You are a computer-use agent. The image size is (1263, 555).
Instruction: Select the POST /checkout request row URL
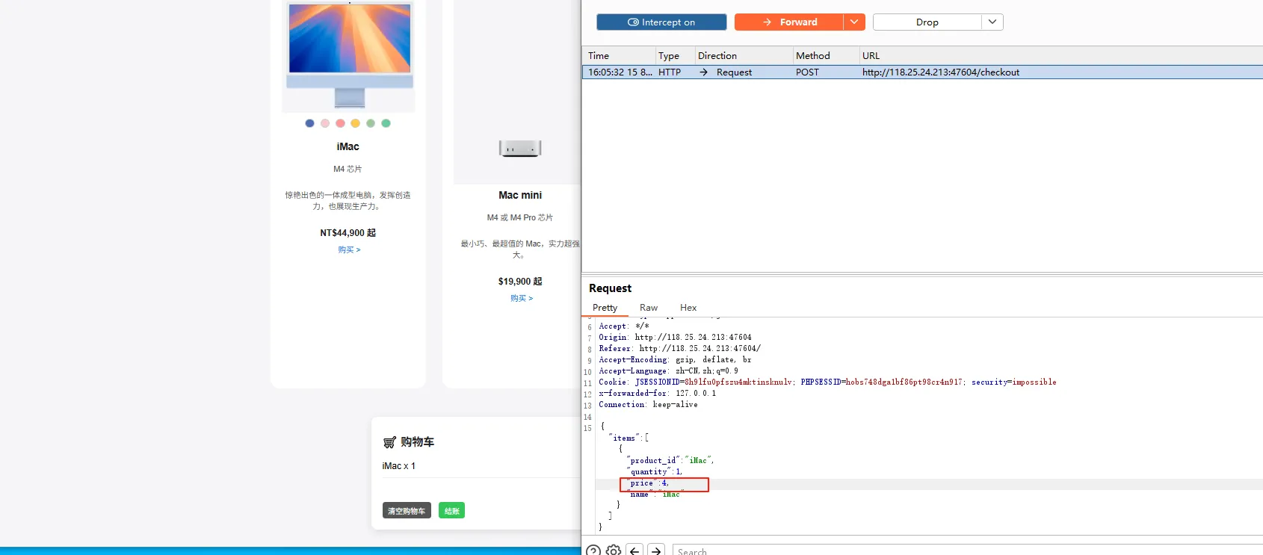click(941, 72)
